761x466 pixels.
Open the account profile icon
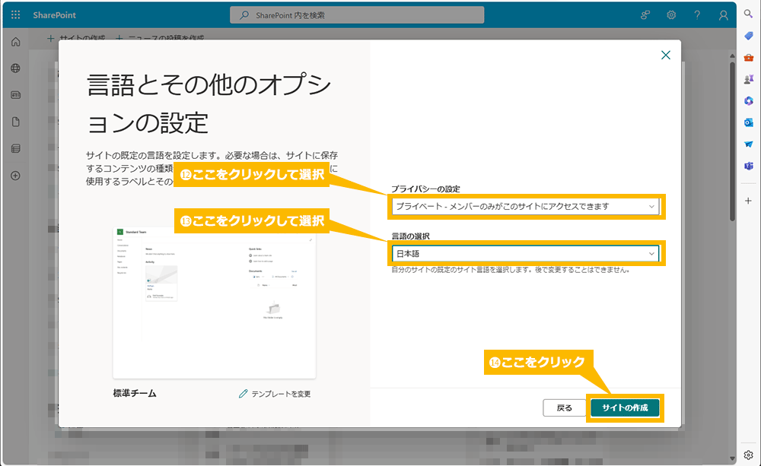coord(723,15)
